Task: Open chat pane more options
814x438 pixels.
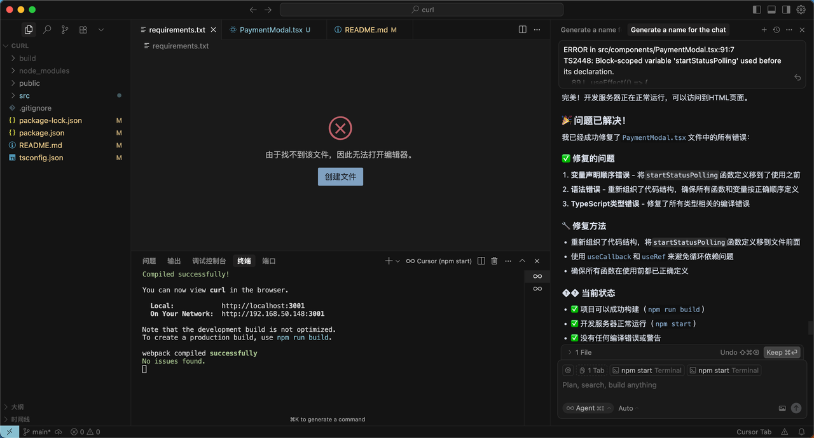Action: (789, 30)
